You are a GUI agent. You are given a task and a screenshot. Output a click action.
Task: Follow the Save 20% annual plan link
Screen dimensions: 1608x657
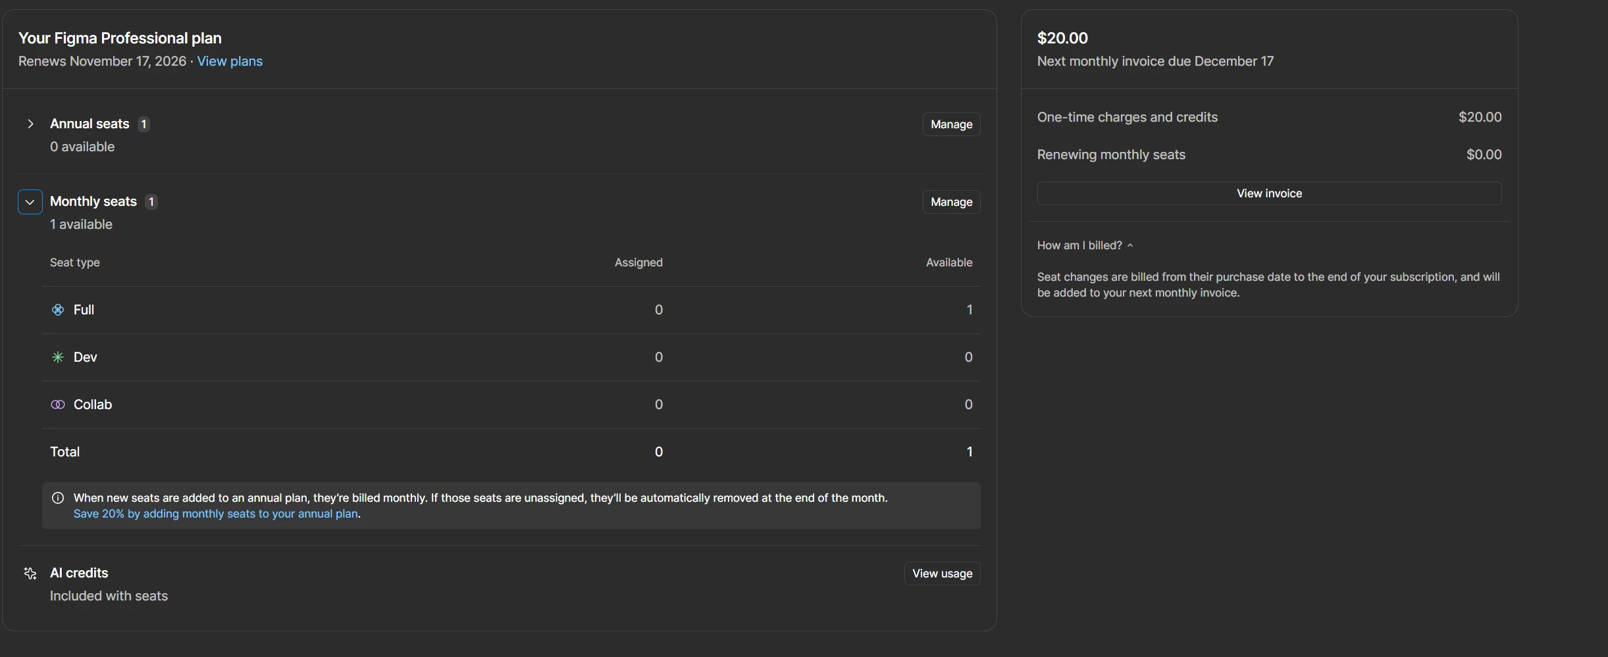tap(216, 514)
